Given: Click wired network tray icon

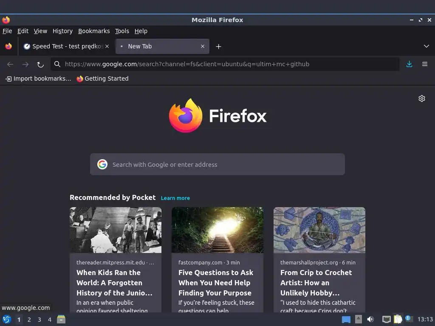Looking at the screenshot, I should click(387, 319).
